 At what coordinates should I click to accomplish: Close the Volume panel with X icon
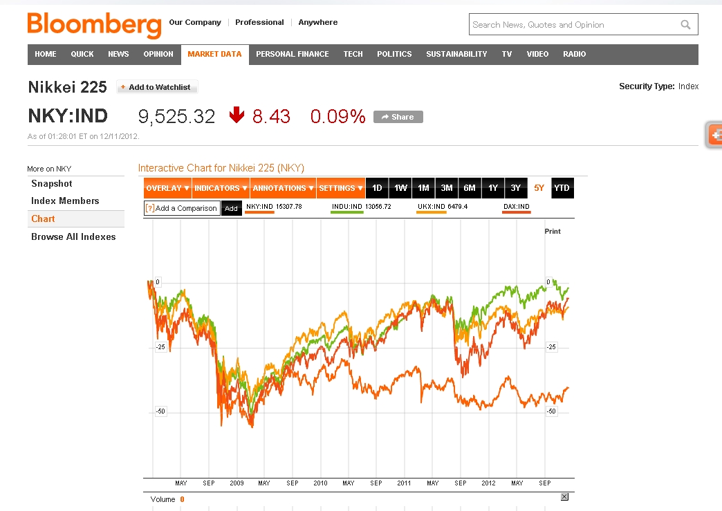(564, 497)
